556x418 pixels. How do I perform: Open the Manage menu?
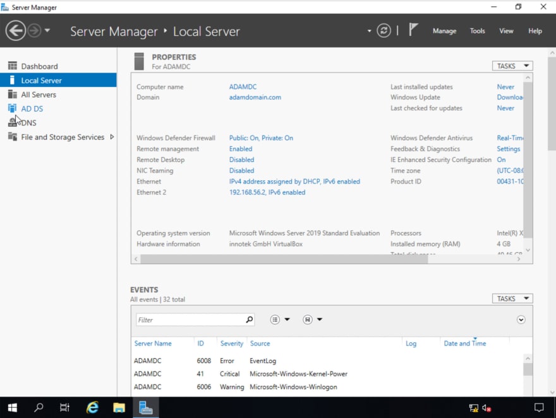pos(444,31)
